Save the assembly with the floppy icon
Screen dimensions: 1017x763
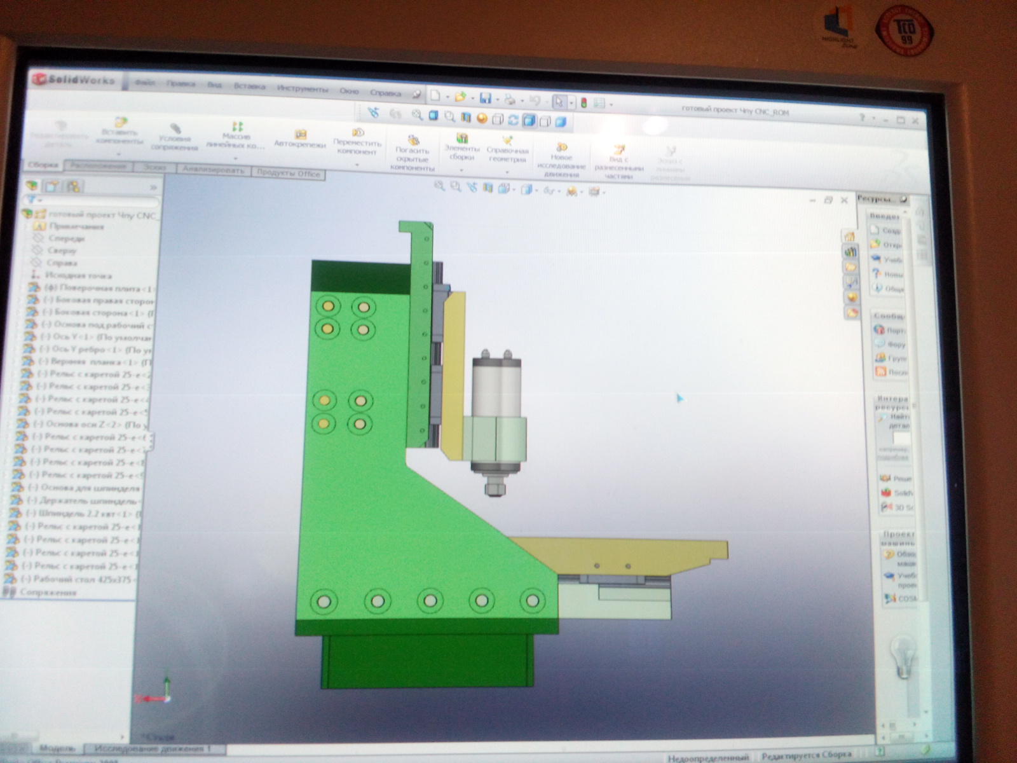point(485,98)
